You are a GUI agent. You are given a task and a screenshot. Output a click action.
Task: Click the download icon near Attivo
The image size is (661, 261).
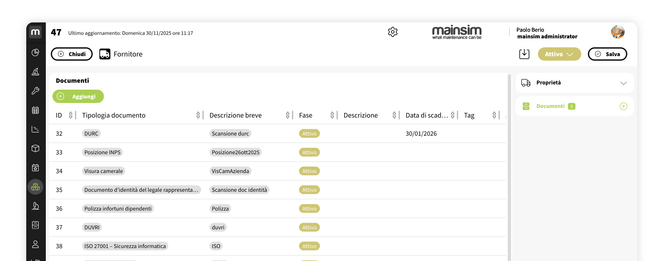coord(524,54)
